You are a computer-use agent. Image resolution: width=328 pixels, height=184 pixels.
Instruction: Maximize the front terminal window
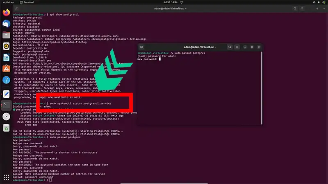tap(252, 47)
